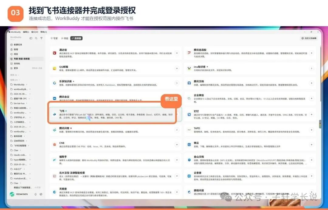
Task: Open 乐享知识库 card arrow button
Action: [x=177, y=83]
